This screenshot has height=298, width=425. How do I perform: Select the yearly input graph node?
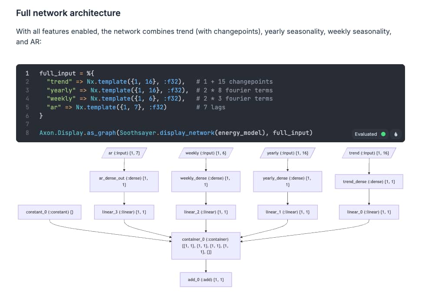tap(287, 153)
